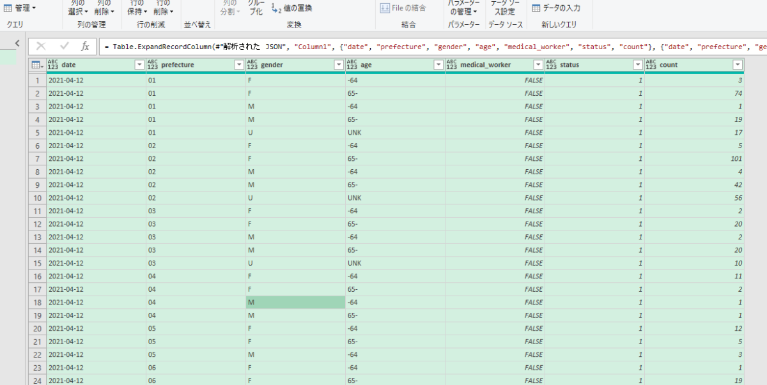The image size is (767, 385).
Task: Click 値の置換 in the ribbon
Action: pos(292,8)
